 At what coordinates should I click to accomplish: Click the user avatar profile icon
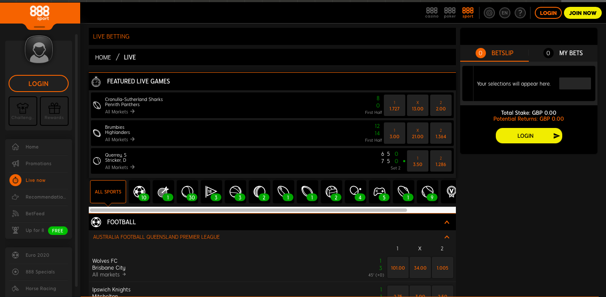pyautogui.click(x=39, y=49)
